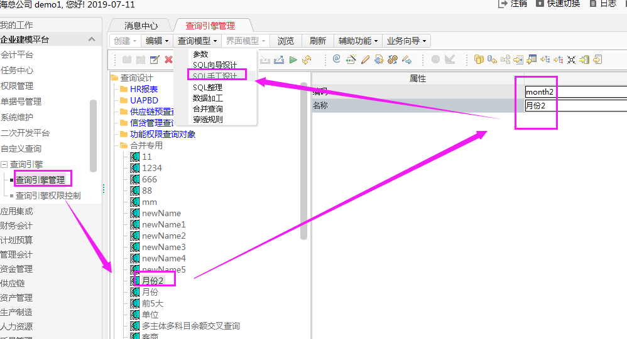Click the 注销 logout icon in header
The width and height of the screenshot is (627, 339).
(x=503, y=3)
